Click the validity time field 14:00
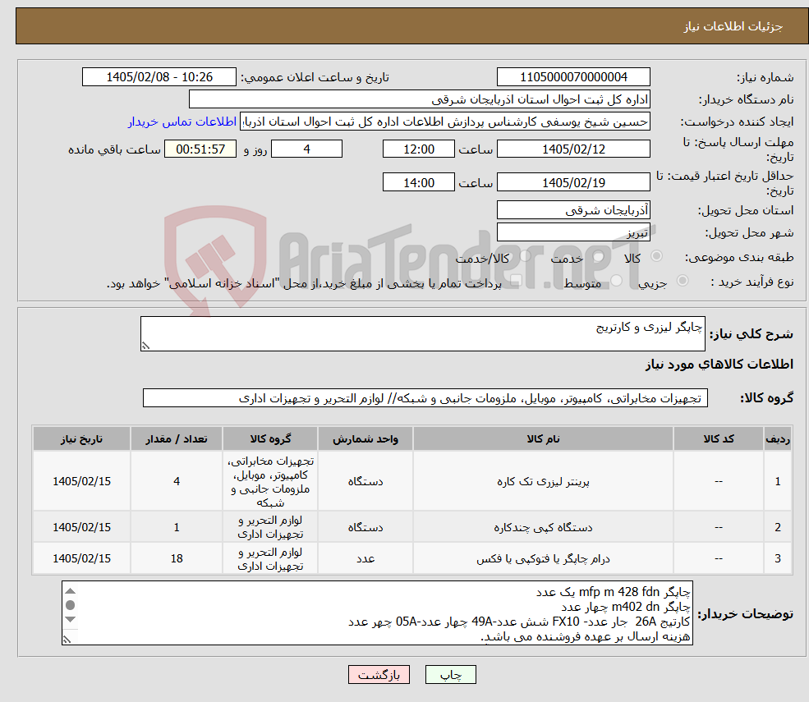 (x=418, y=182)
